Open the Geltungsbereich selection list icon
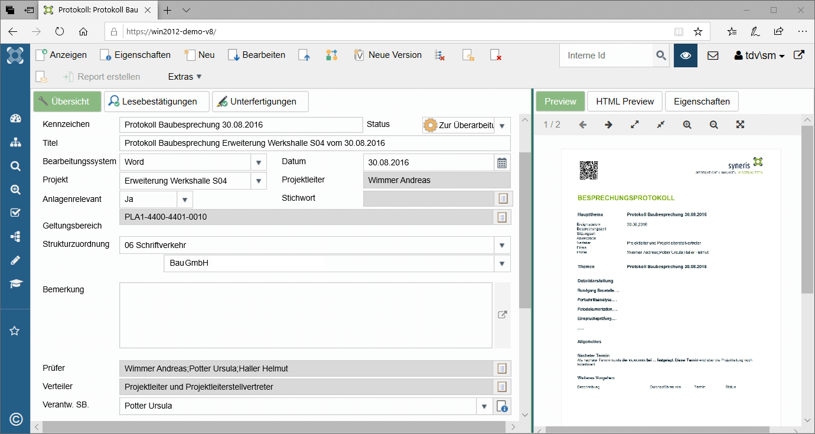The image size is (815, 434). [x=502, y=217]
